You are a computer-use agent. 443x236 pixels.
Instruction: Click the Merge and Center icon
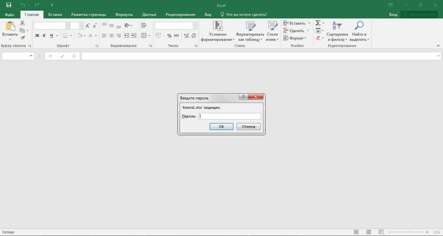tap(144, 36)
